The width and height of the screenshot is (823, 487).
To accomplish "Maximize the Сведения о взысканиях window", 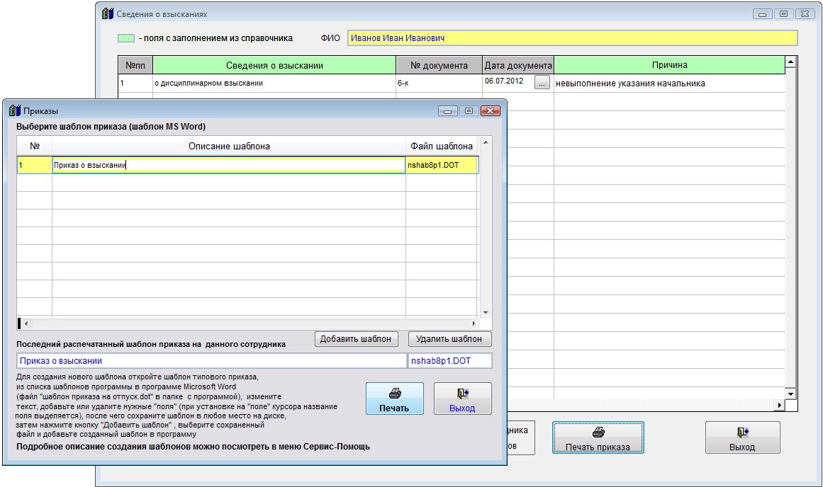I will [x=783, y=14].
